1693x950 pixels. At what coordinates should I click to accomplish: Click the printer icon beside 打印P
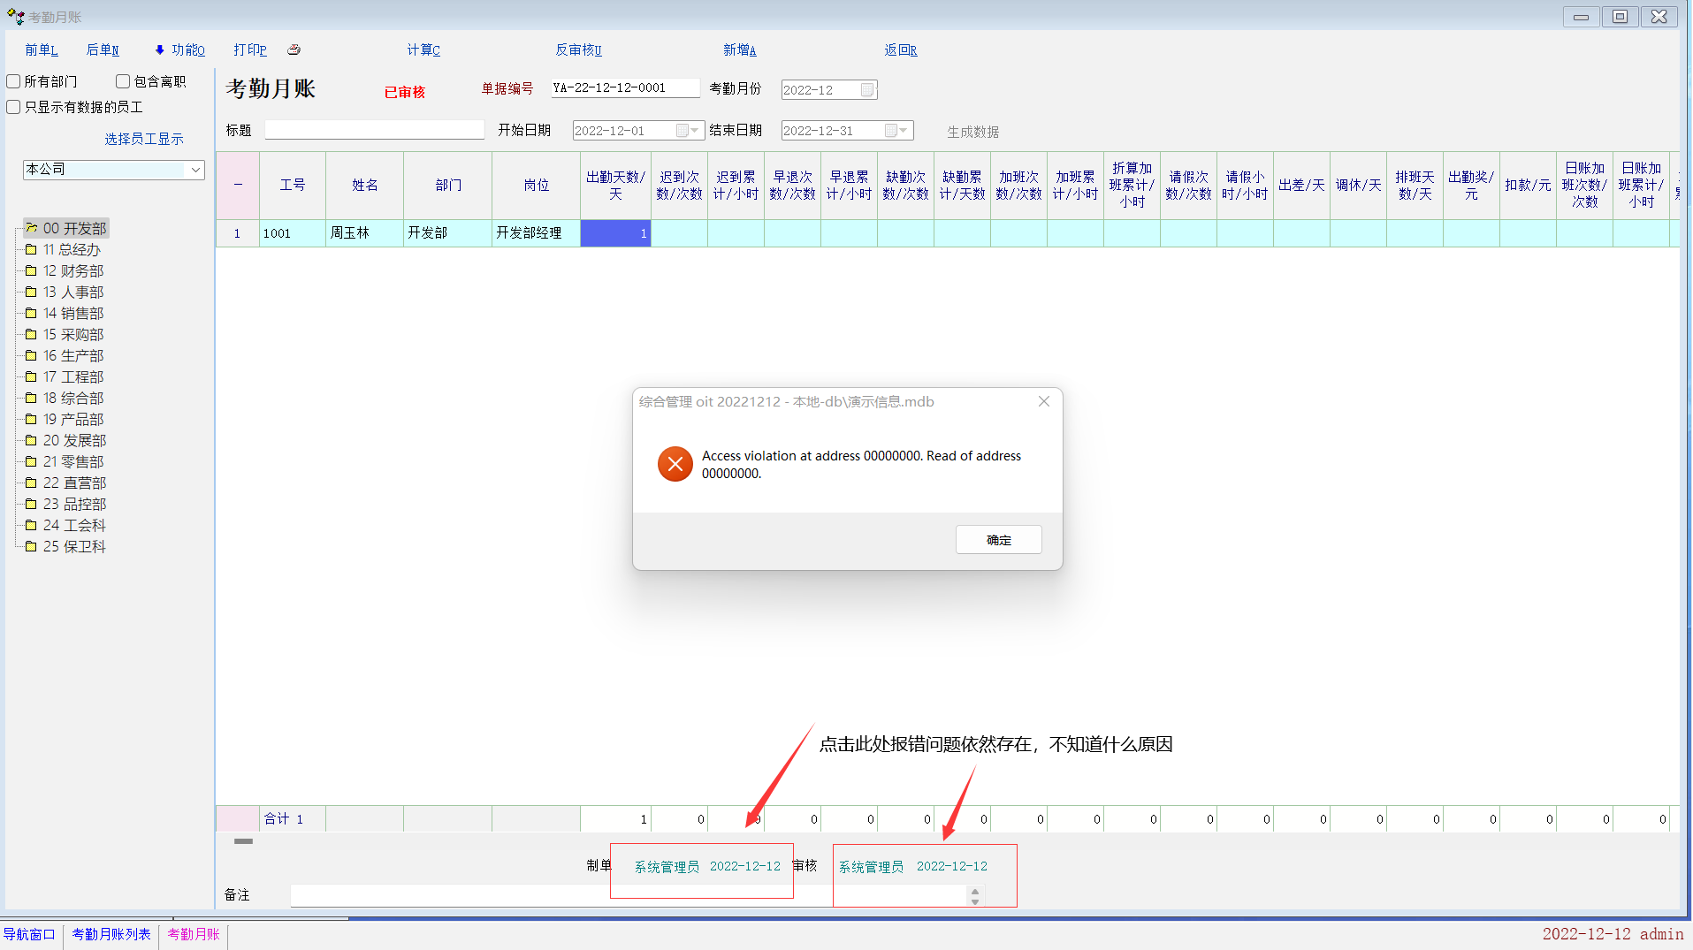294,49
